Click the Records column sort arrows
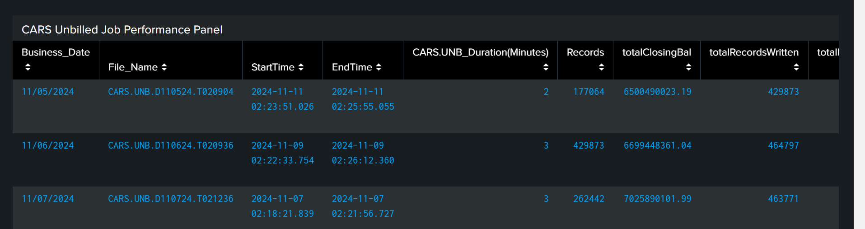Screen dimensions: 865x229 601,67
